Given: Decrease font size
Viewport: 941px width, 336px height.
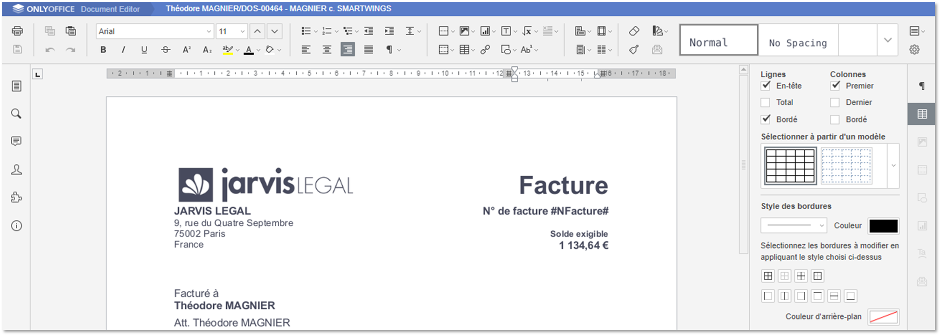Looking at the screenshot, I should [275, 31].
